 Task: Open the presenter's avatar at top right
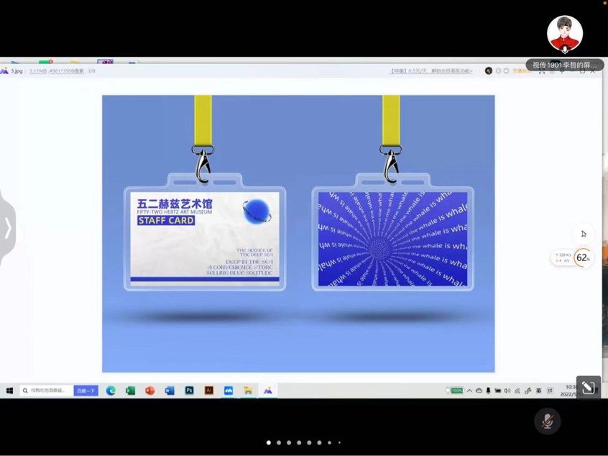pos(565,34)
